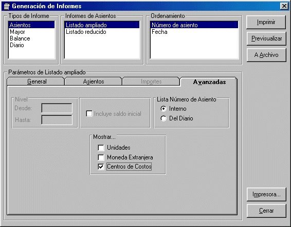Select Listado reducido in Informes list
The height and width of the screenshot is (227, 291).
(x=102, y=32)
